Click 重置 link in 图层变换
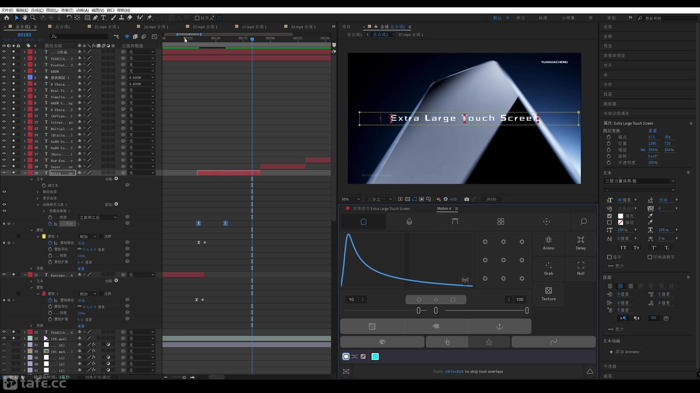Image resolution: width=700 pixels, height=393 pixels. tap(652, 131)
